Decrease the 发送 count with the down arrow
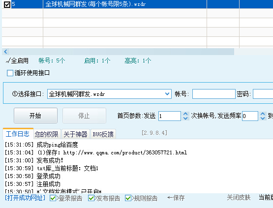This screenshot has width=273, height=208. click(185, 119)
